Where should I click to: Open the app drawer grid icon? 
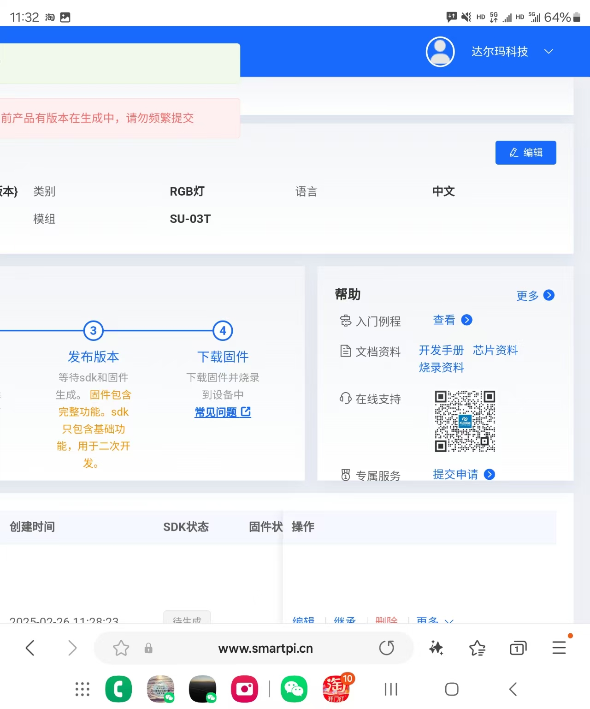(x=82, y=689)
